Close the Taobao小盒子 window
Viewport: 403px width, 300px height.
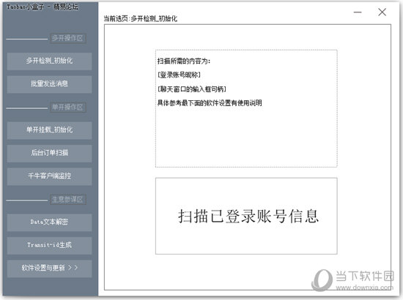tap(382, 12)
